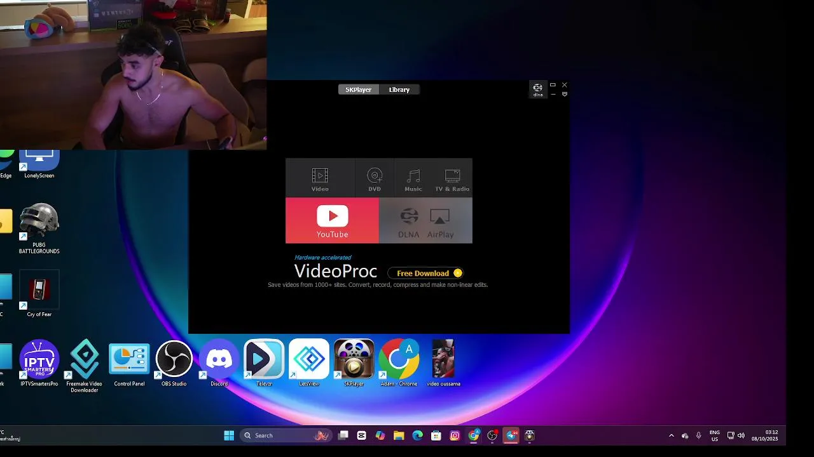This screenshot has height=457, width=814.
Task: Select the Cry of Fear desktop shortcut
Action: click(x=39, y=294)
